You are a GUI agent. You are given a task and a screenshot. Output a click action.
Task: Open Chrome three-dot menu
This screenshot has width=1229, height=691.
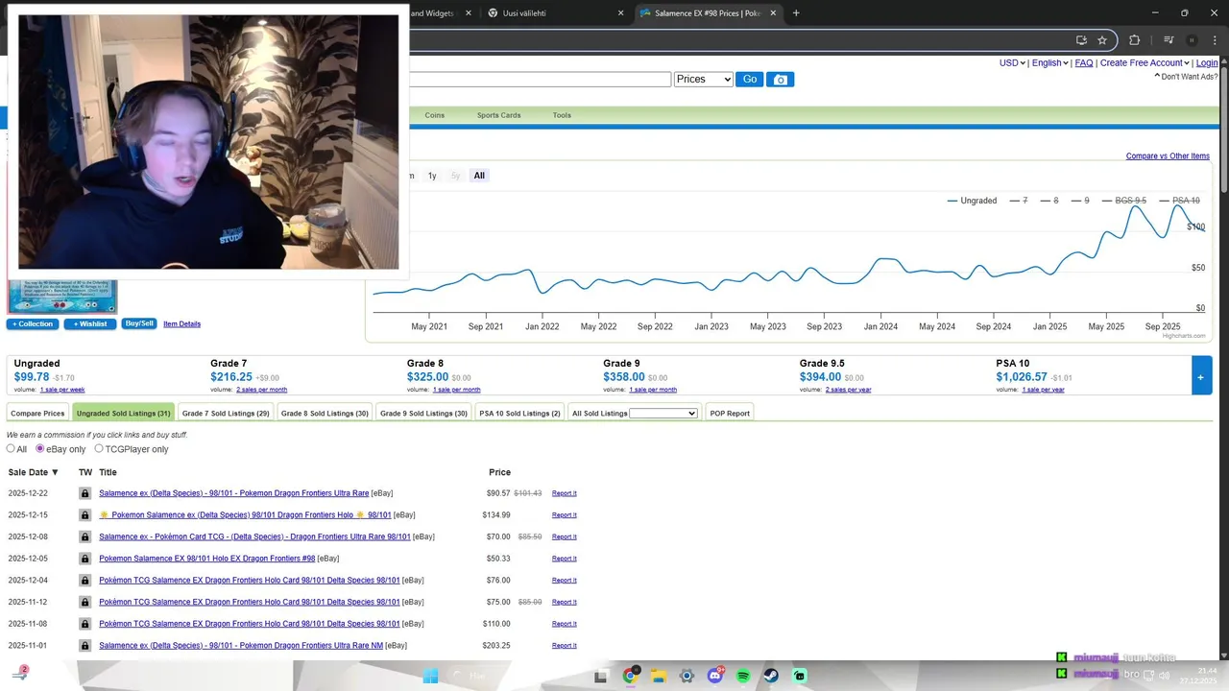1214,40
